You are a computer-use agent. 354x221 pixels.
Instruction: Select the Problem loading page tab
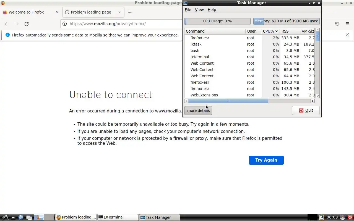coord(93,12)
